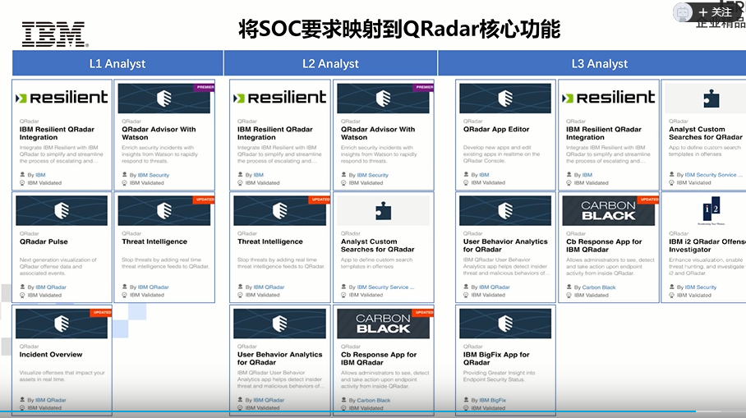Click the i2 logo on Offense Investigator card

point(711,209)
